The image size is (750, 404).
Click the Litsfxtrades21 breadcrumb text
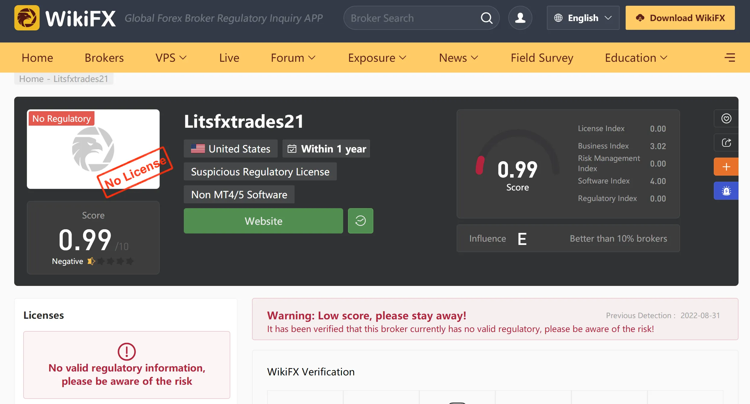81,79
